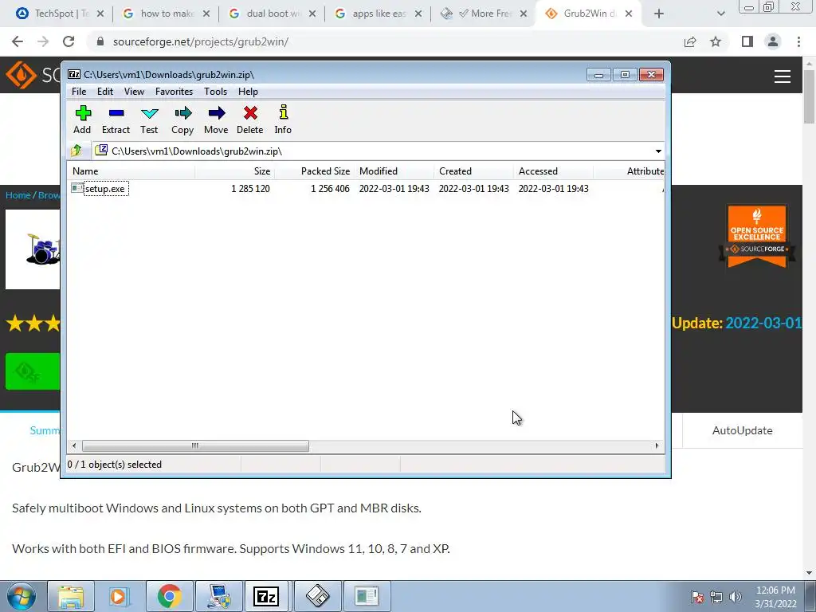Image resolution: width=816 pixels, height=612 pixels.
Task: Reload the SourceForge page in Chrome
Action: point(69,41)
